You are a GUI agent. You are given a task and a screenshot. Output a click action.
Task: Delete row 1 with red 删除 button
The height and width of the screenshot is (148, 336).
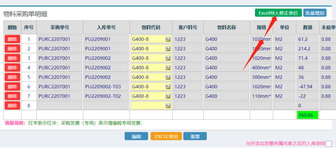pos(12,39)
